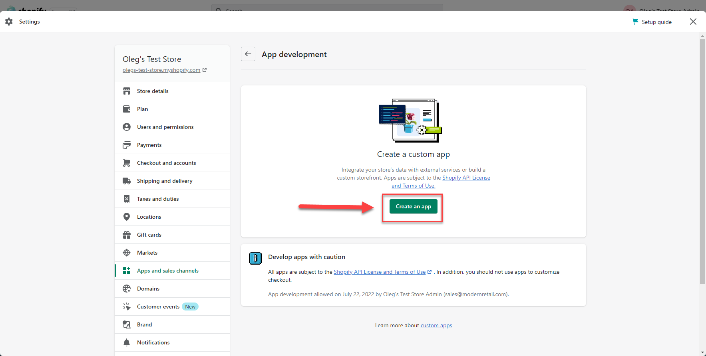Click the Create a custom app heading
This screenshot has width=706, height=356.
pos(414,154)
